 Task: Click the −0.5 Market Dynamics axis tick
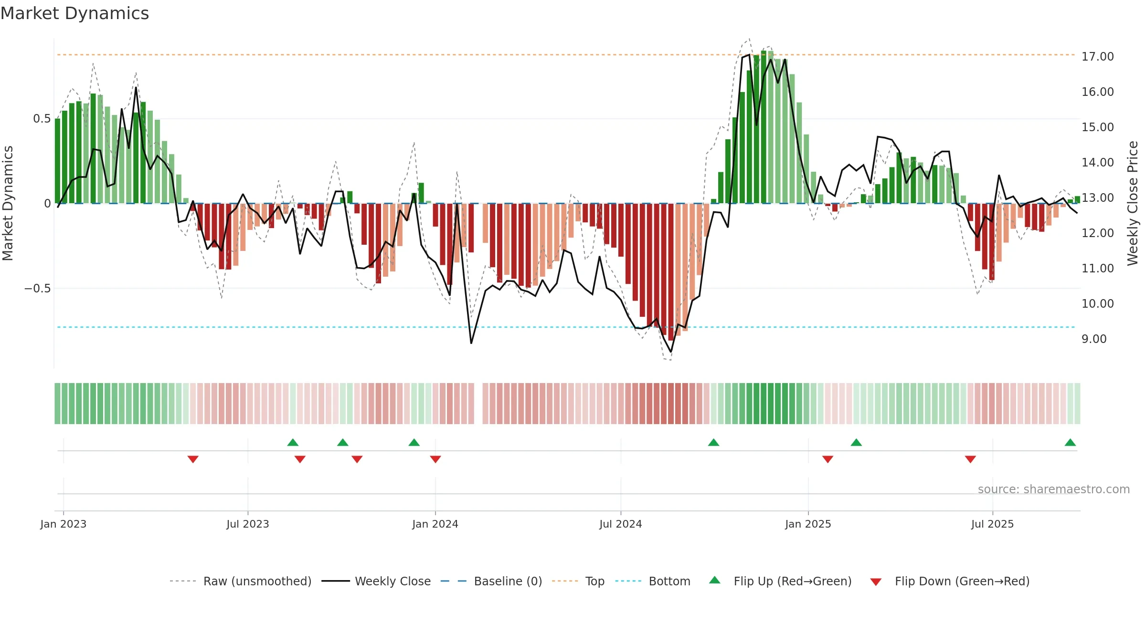coord(37,288)
